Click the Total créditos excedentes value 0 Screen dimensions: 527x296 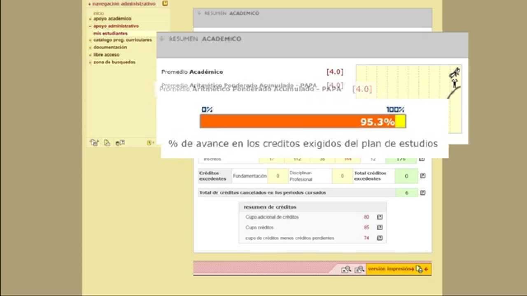pyautogui.click(x=406, y=176)
